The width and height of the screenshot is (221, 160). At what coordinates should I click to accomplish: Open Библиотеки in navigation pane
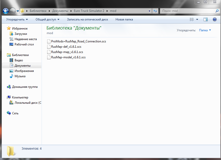pyautogui.click(x=20, y=55)
